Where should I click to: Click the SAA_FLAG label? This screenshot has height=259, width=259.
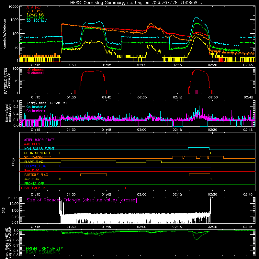tap(32, 170)
